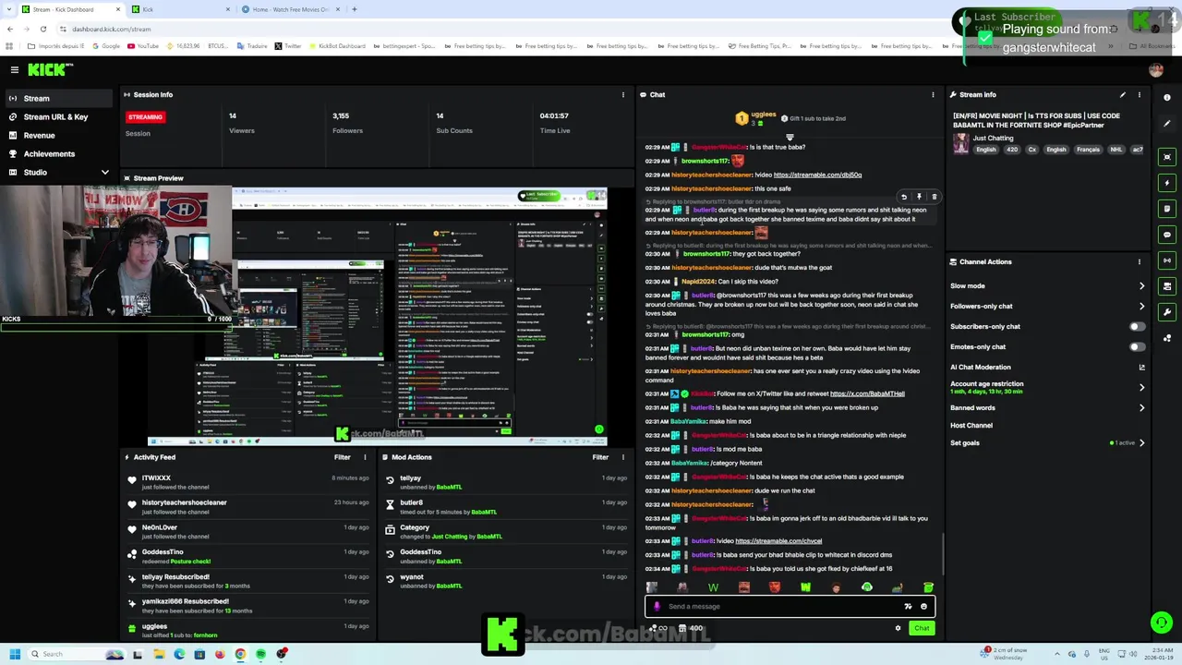The height and width of the screenshot is (665, 1182).
Task: Edit Stream info with the pencil icon
Action: pos(1123,95)
